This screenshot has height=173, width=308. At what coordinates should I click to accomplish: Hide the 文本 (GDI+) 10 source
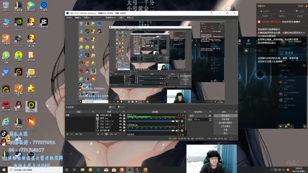(x=121, y=121)
